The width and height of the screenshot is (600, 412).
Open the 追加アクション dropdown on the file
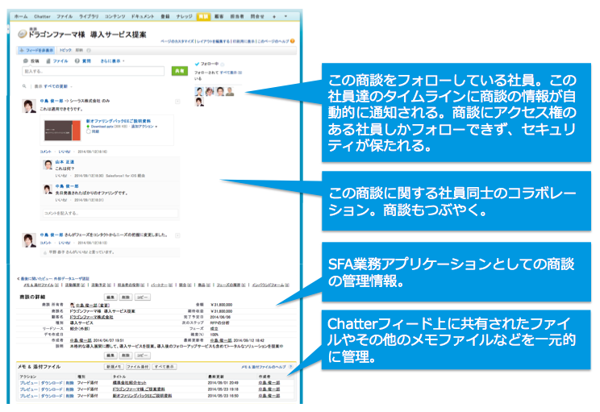click(144, 127)
